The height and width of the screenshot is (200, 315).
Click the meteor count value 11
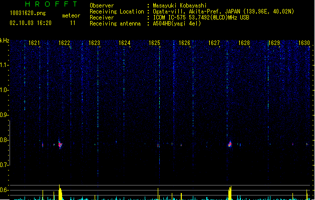pyautogui.click(x=73, y=23)
